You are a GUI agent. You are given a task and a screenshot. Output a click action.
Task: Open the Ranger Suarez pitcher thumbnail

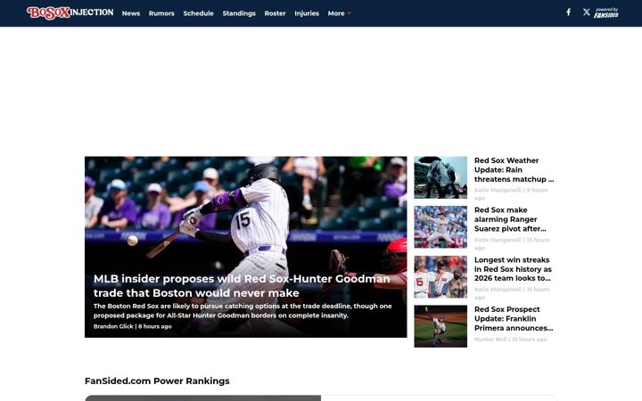[x=440, y=226]
